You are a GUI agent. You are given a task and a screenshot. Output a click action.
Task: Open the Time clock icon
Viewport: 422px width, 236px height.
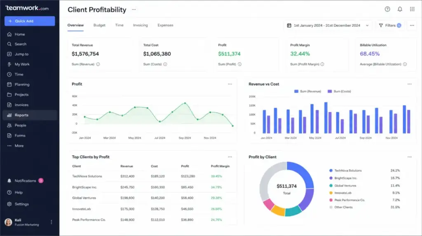9,74
